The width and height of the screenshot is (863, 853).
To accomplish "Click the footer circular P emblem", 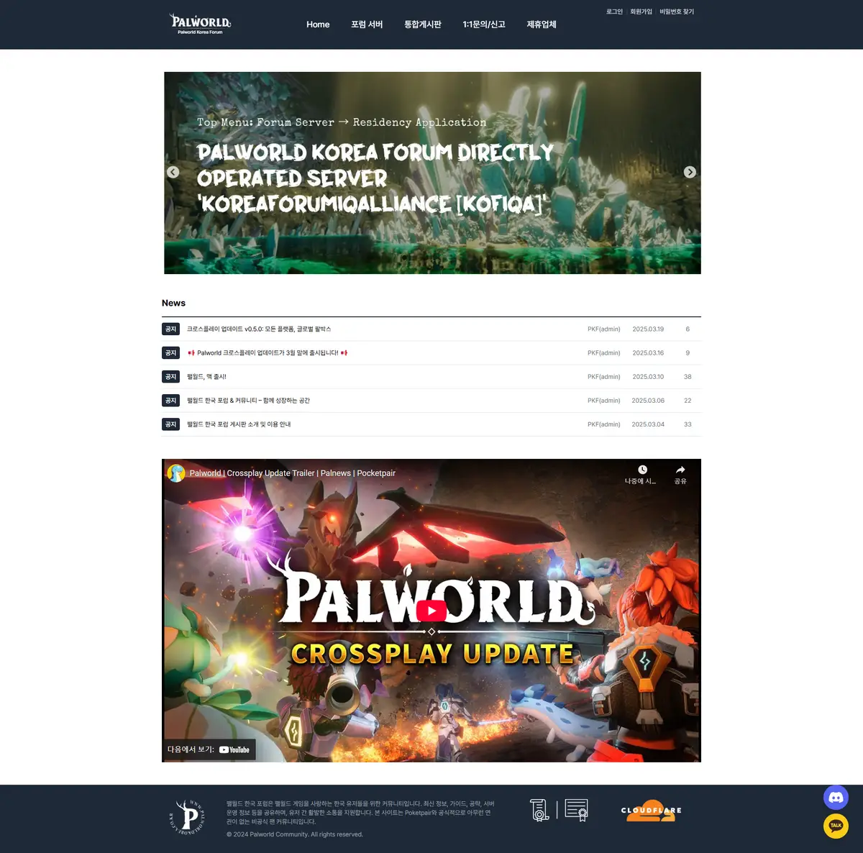I will click(187, 817).
